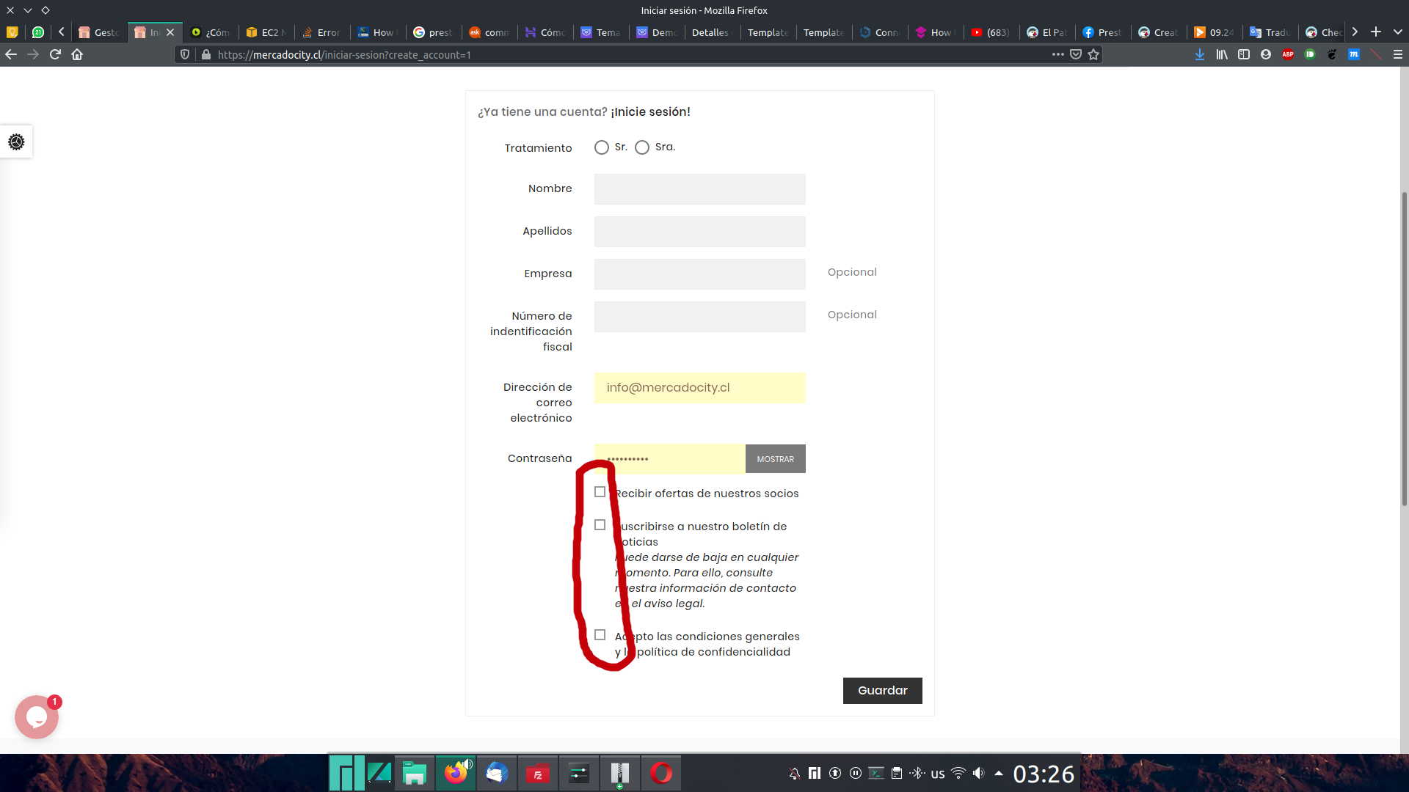Open the Firefox downloads panel
This screenshot has height=792, width=1409.
(x=1200, y=54)
